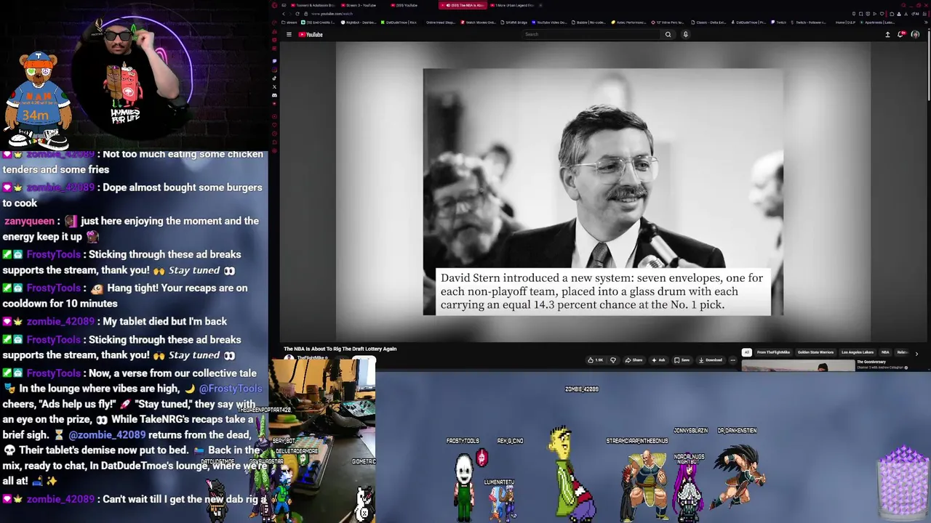Click the purple bead jar overlay

coord(903,482)
